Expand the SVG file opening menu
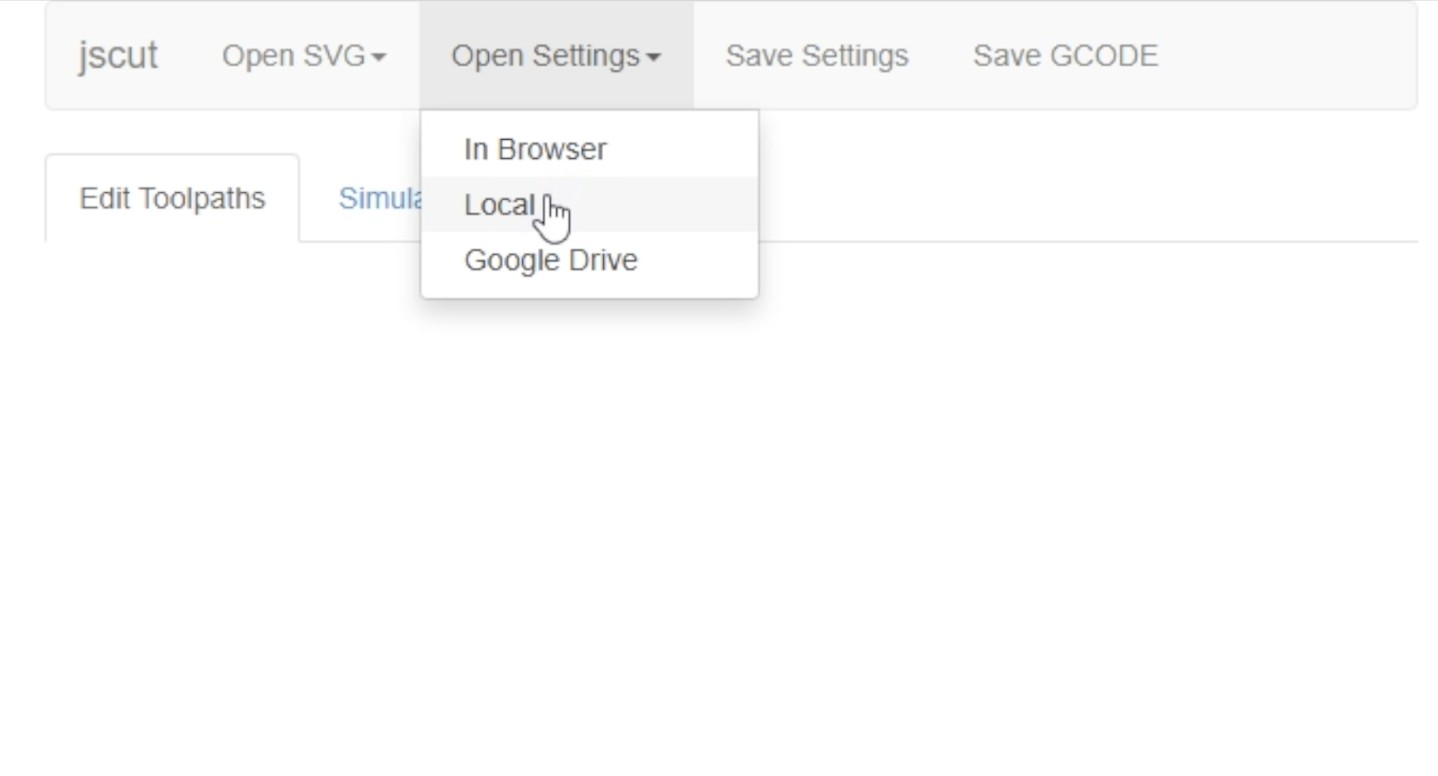 pyautogui.click(x=303, y=56)
